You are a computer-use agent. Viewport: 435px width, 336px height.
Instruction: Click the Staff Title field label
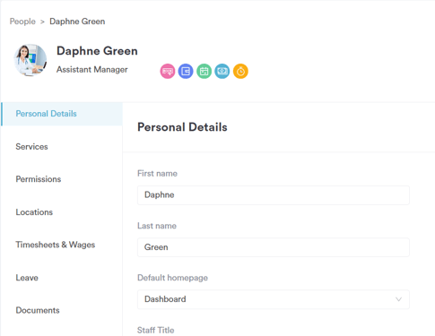[x=156, y=330]
